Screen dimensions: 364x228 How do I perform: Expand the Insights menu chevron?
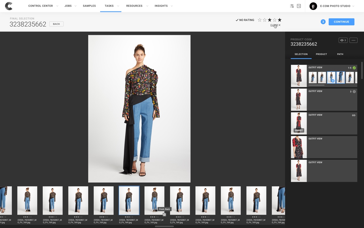171,6
